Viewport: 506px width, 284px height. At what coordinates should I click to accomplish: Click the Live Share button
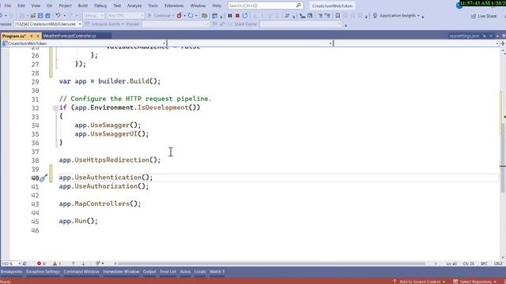[x=483, y=16]
